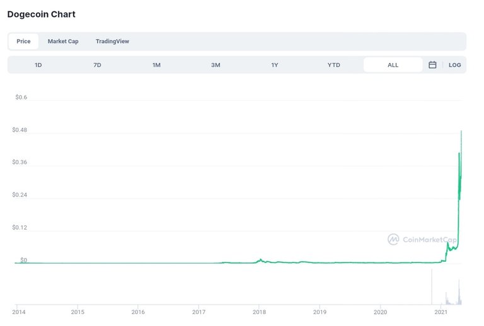Click the 2018 year axis label
484x326 pixels.
pos(259,312)
